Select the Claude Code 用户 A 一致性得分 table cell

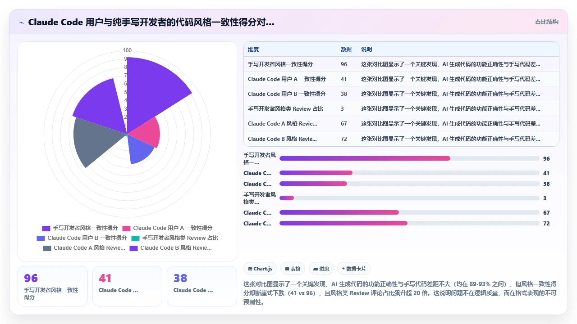(287, 79)
